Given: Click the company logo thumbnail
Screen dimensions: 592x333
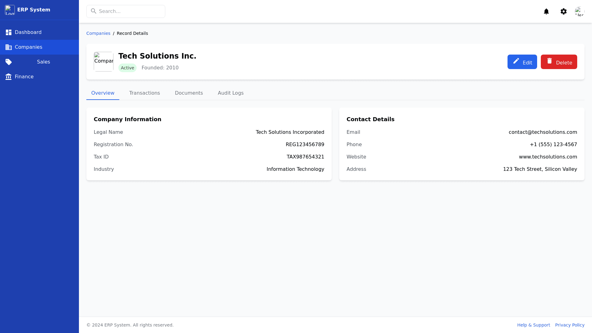Looking at the screenshot, I should coord(104,62).
